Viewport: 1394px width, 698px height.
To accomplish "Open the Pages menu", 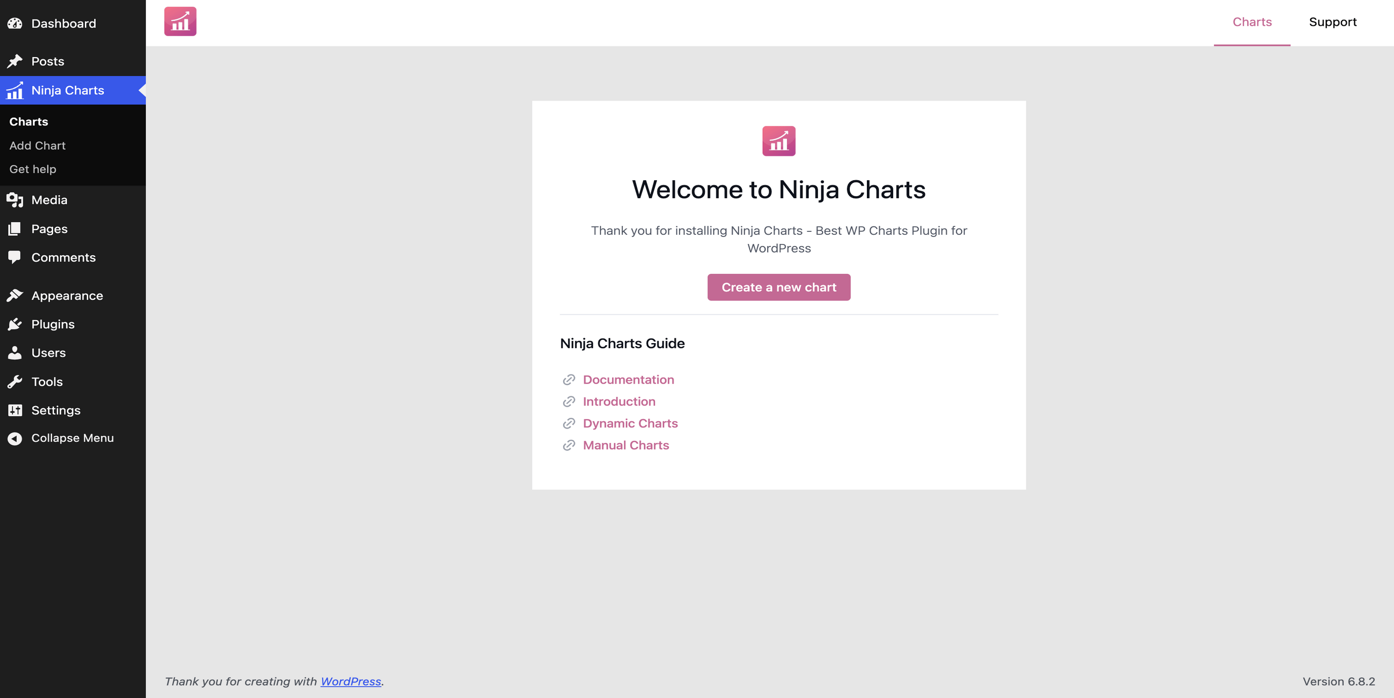I will click(x=73, y=229).
